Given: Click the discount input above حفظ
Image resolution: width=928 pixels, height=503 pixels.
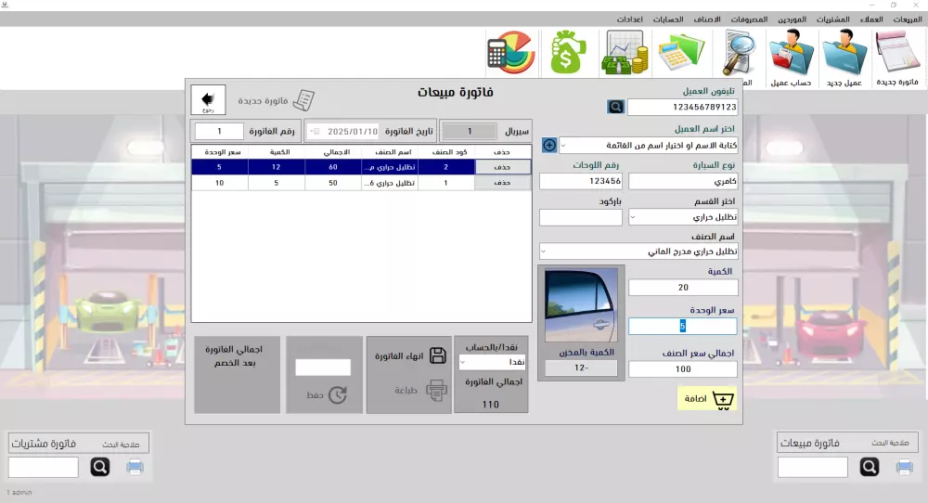Looking at the screenshot, I should [x=323, y=368].
